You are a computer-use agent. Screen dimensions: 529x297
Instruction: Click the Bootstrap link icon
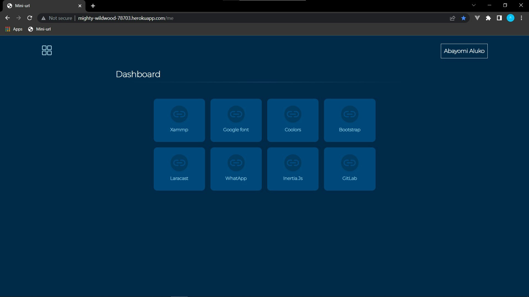(350, 114)
